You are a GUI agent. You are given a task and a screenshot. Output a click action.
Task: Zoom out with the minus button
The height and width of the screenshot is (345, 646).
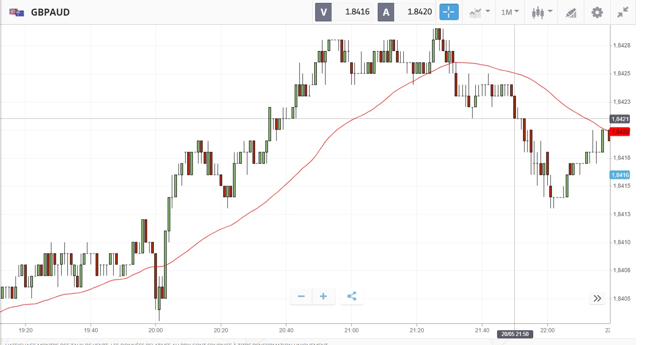coord(301,296)
